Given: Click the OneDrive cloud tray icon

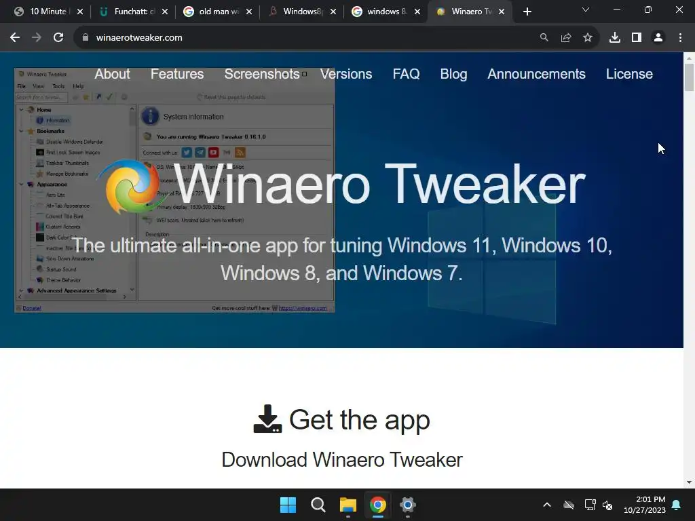Looking at the screenshot, I should point(569,505).
